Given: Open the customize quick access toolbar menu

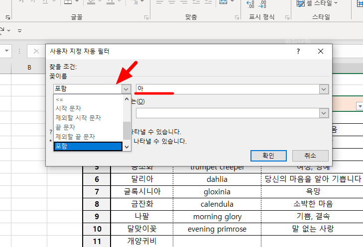Looking at the screenshot, I should tap(20, 30).
